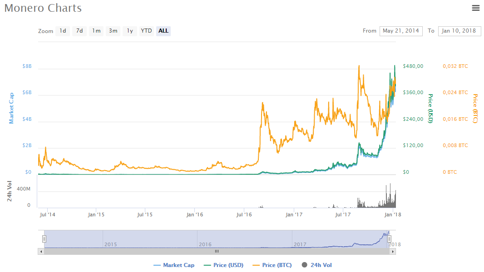Open the chart hamburger export menu

coord(476,8)
